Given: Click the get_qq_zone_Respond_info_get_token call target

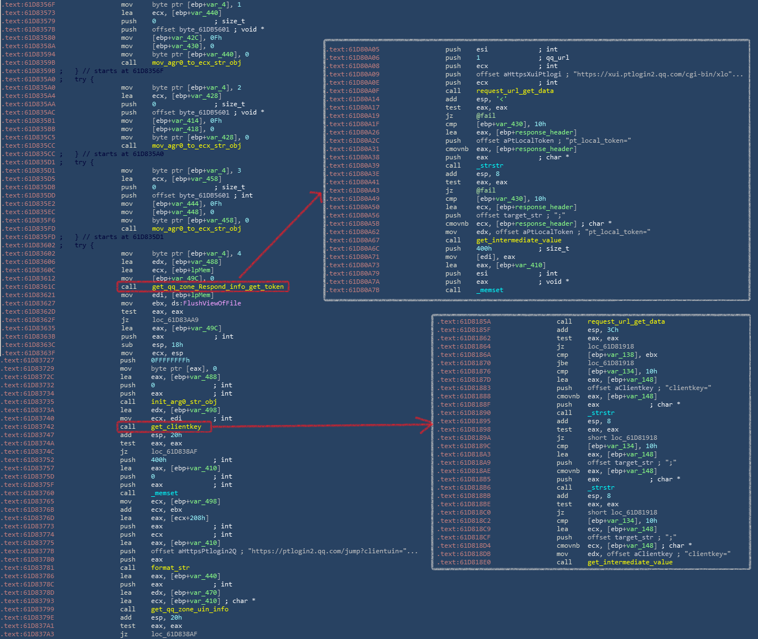Looking at the screenshot, I should (x=217, y=287).
